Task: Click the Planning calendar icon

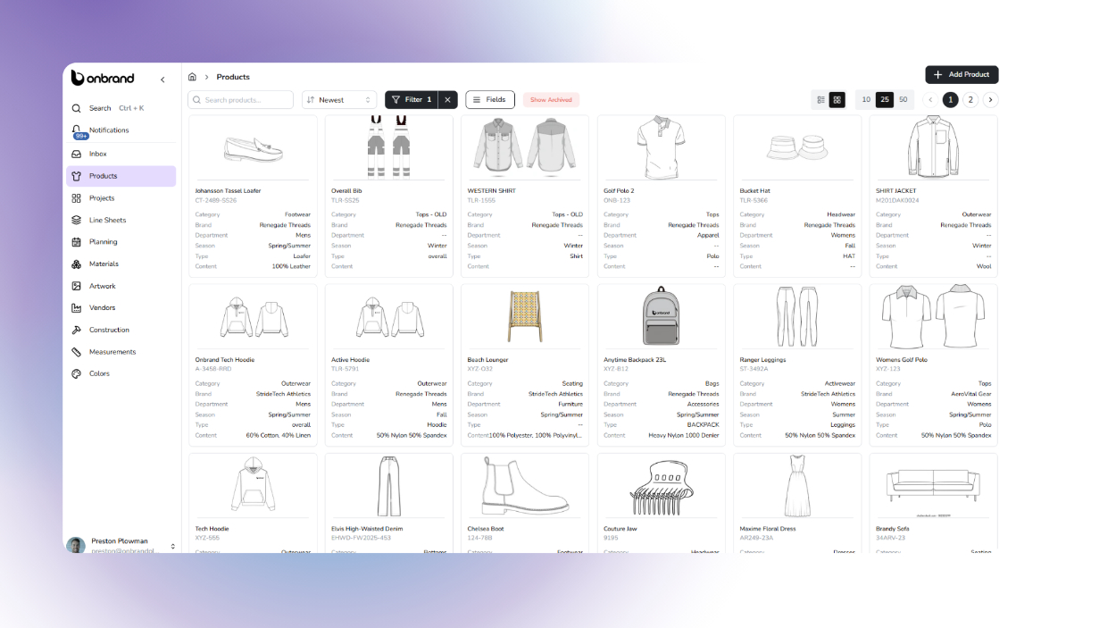Action: click(77, 242)
